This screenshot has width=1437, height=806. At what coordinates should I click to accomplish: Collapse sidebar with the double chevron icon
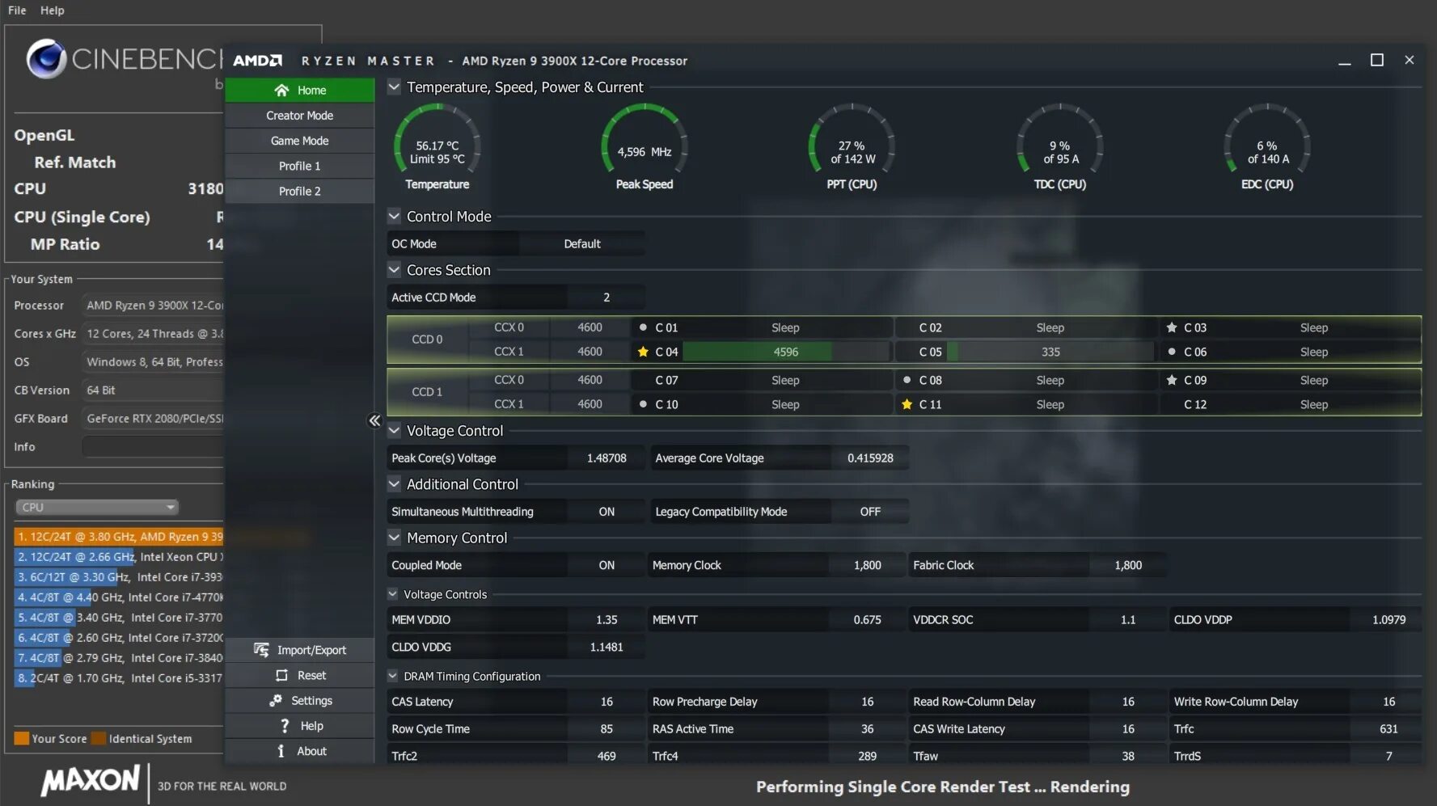coord(374,420)
